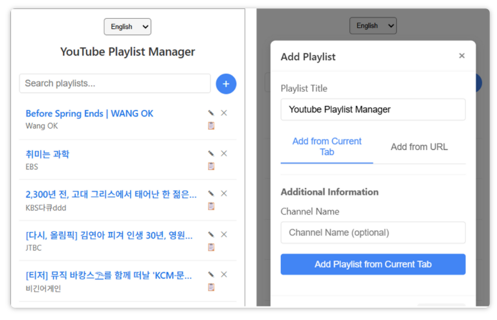Remove the 취미는 과학 playlist
The width and height of the screenshot is (497, 320).
coord(224,153)
